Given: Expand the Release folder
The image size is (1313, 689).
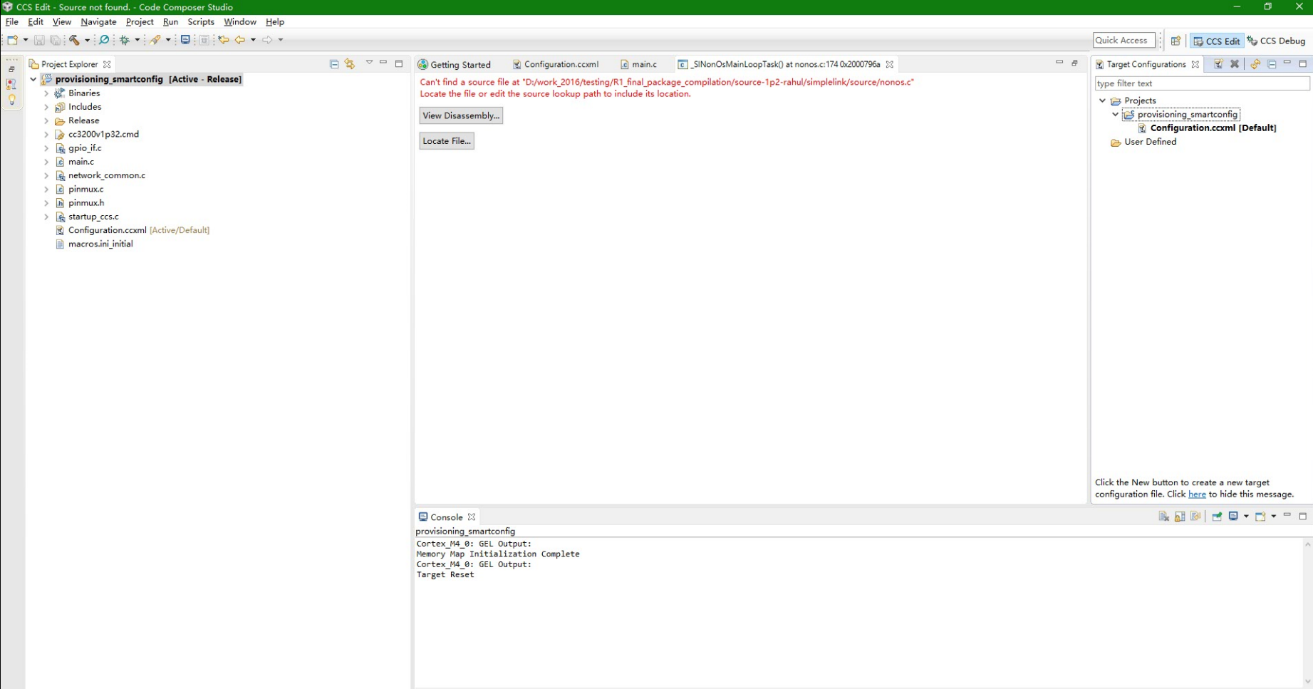Looking at the screenshot, I should [x=46, y=120].
